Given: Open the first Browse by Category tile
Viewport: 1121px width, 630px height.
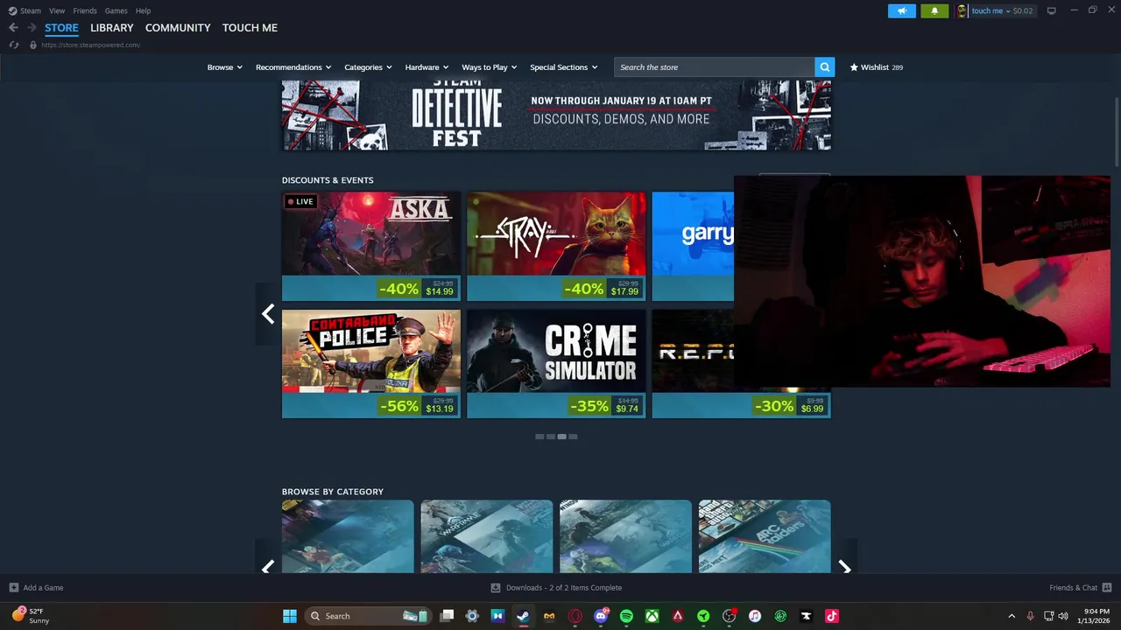Looking at the screenshot, I should click(348, 536).
